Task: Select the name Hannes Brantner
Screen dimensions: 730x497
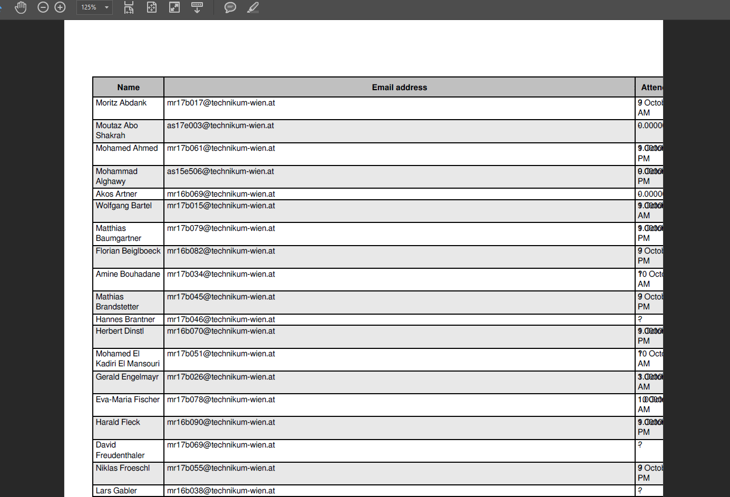Action: 125,319
